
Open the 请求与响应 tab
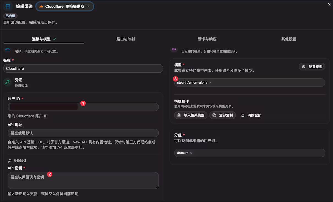(x=207, y=39)
